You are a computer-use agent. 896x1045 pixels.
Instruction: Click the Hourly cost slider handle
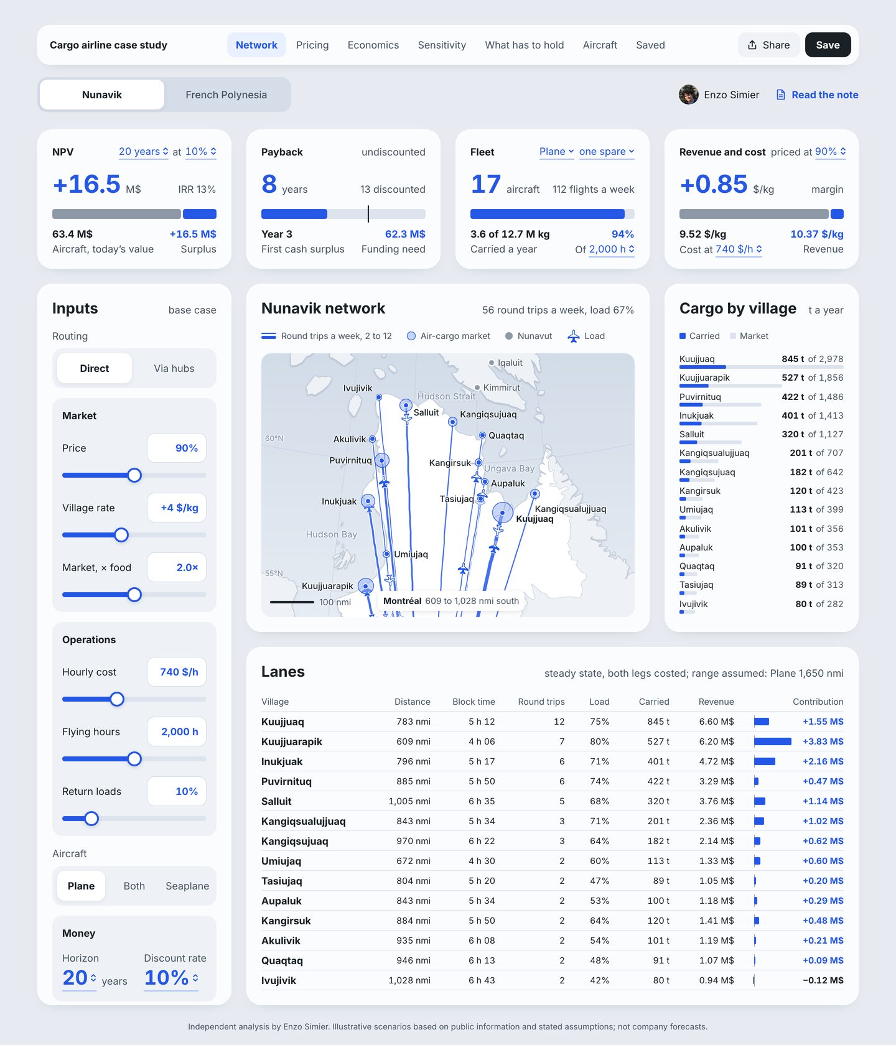pyautogui.click(x=117, y=699)
